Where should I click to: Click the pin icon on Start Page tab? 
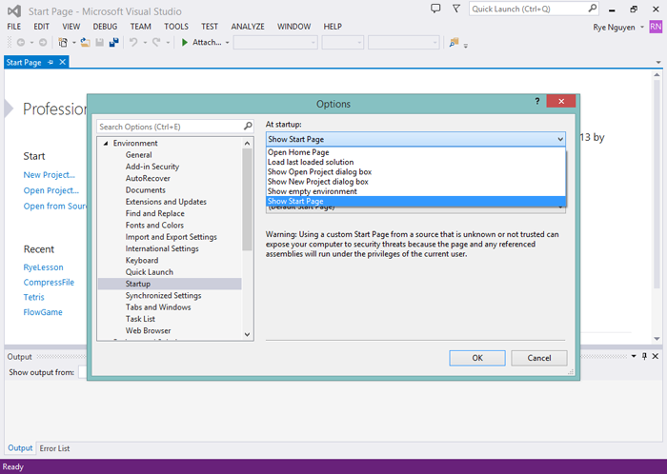[51, 63]
